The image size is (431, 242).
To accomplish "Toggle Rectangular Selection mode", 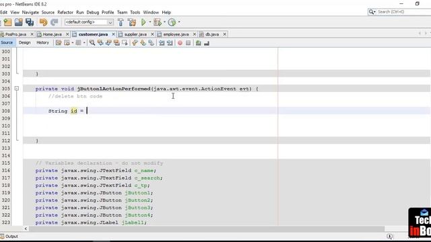I will pyautogui.click(x=125, y=43).
